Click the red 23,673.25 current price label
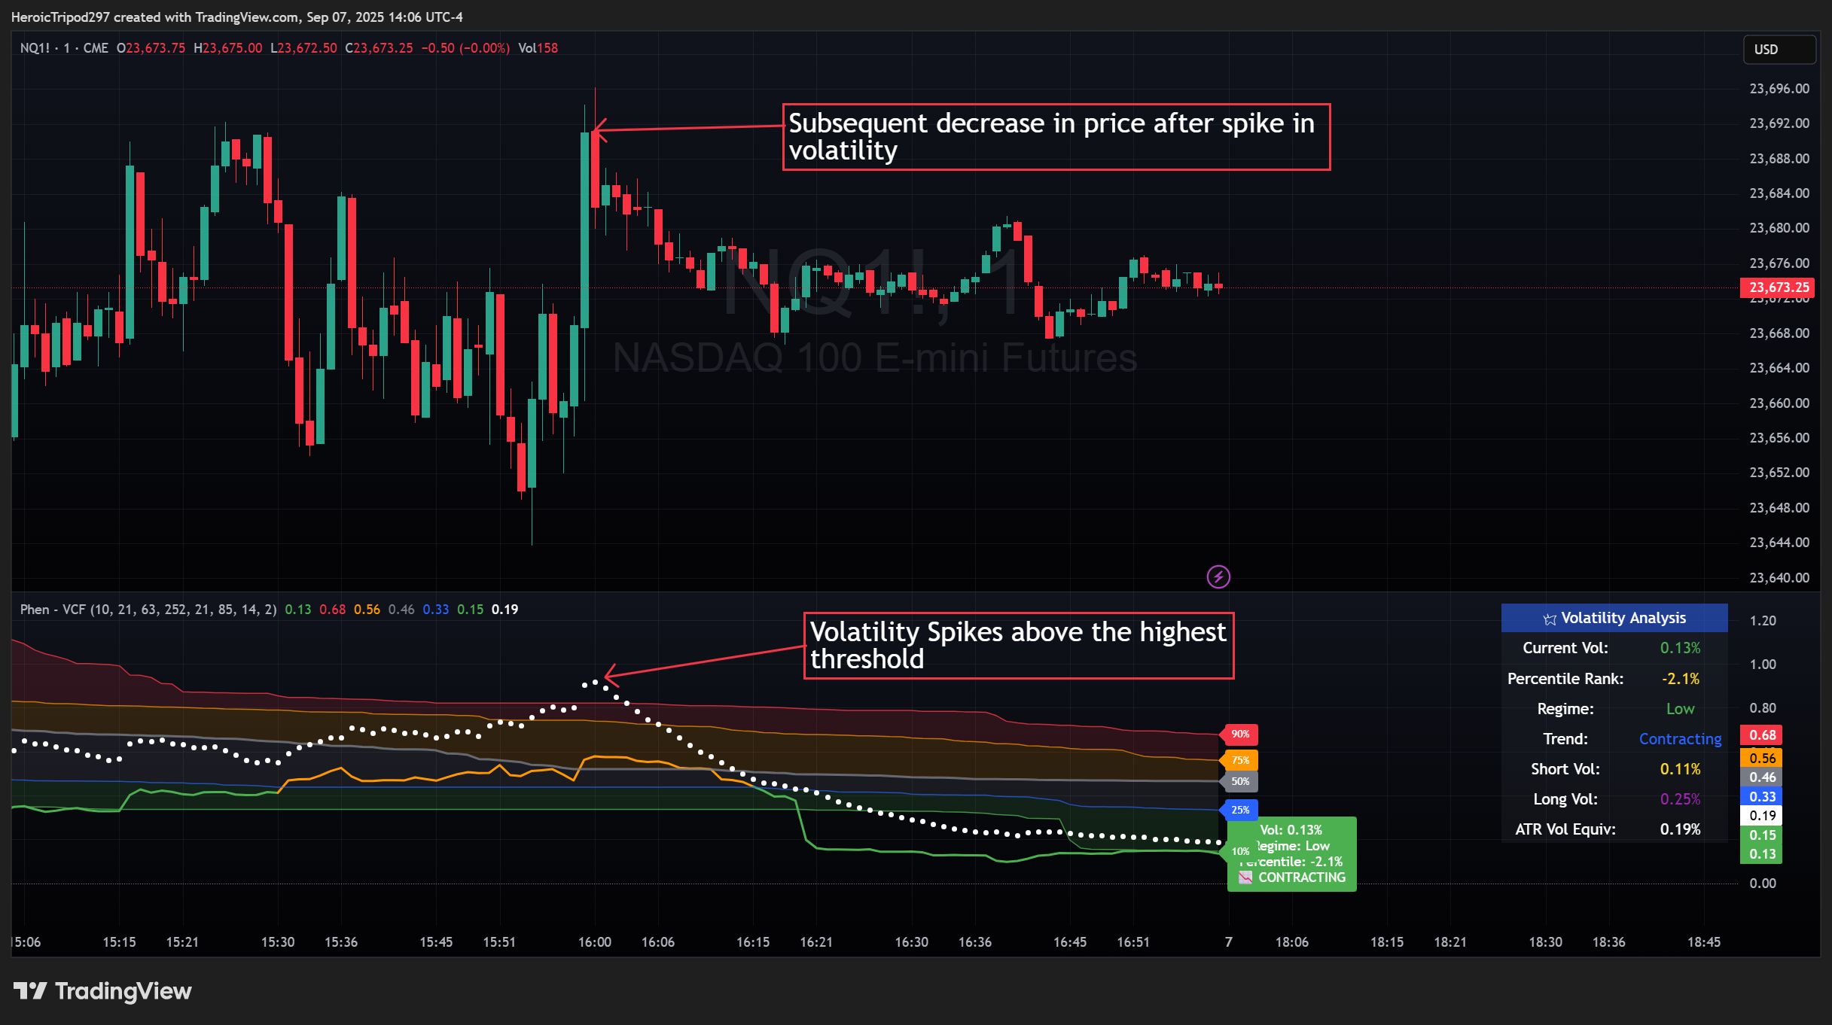The height and width of the screenshot is (1025, 1832). [1777, 287]
